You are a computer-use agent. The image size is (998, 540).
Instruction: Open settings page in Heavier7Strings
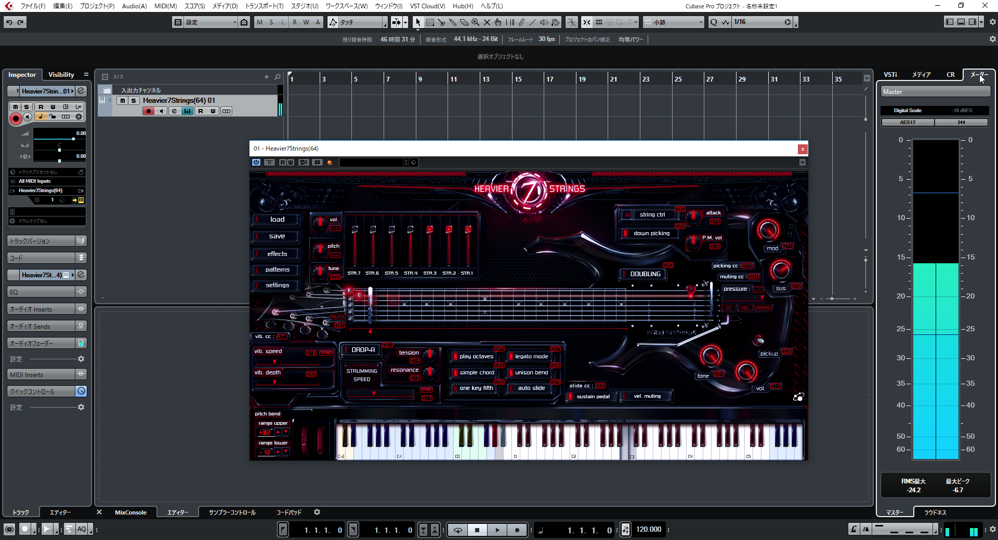277,285
